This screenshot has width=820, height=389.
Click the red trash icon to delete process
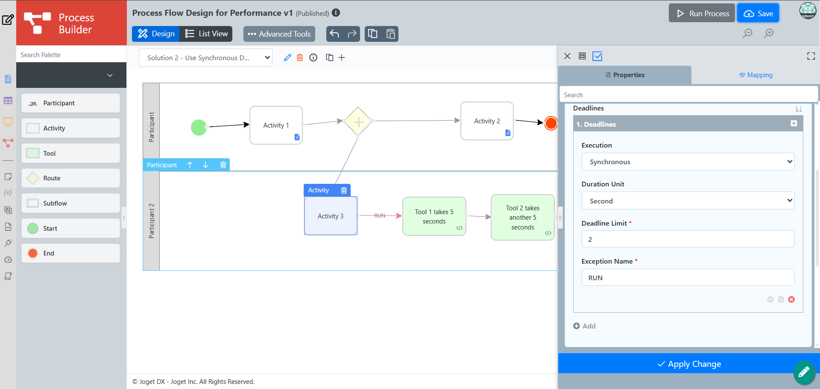tap(300, 58)
